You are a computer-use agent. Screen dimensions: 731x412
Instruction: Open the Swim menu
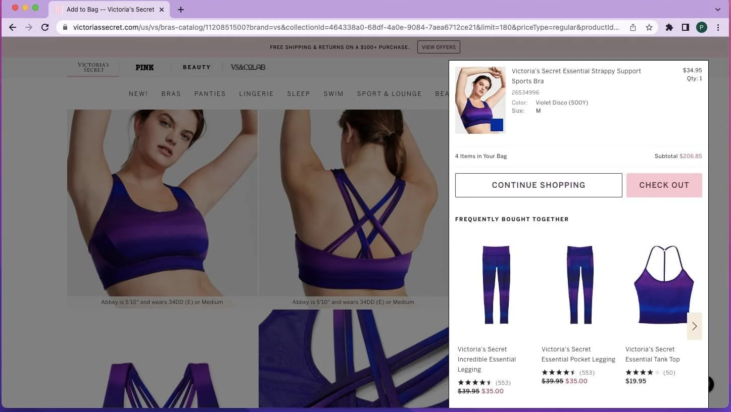tap(333, 94)
